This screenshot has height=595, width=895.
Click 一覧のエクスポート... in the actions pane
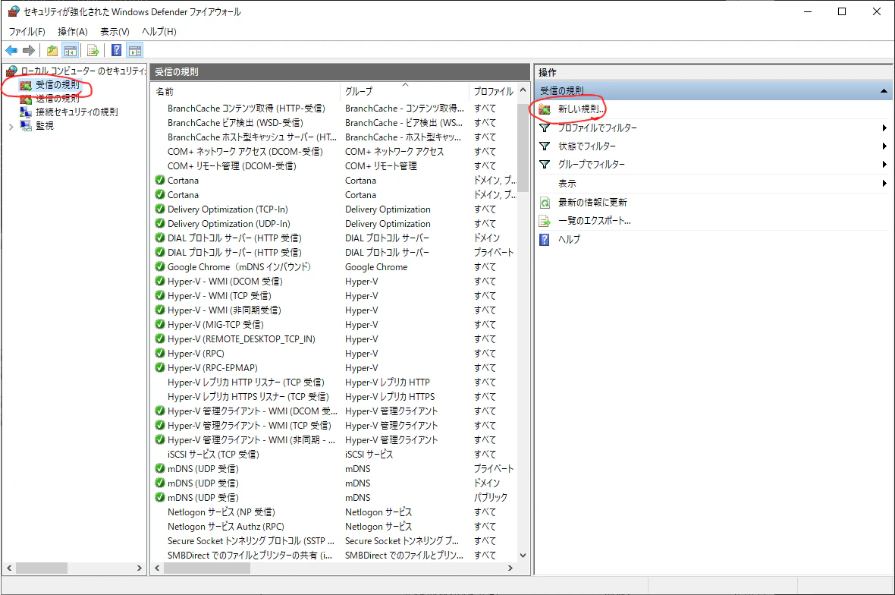pos(594,221)
